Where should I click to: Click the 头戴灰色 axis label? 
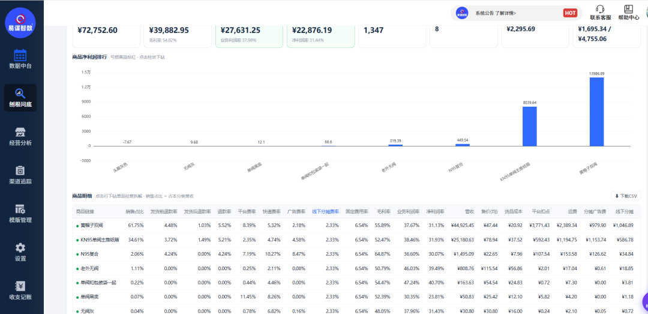[121, 167]
